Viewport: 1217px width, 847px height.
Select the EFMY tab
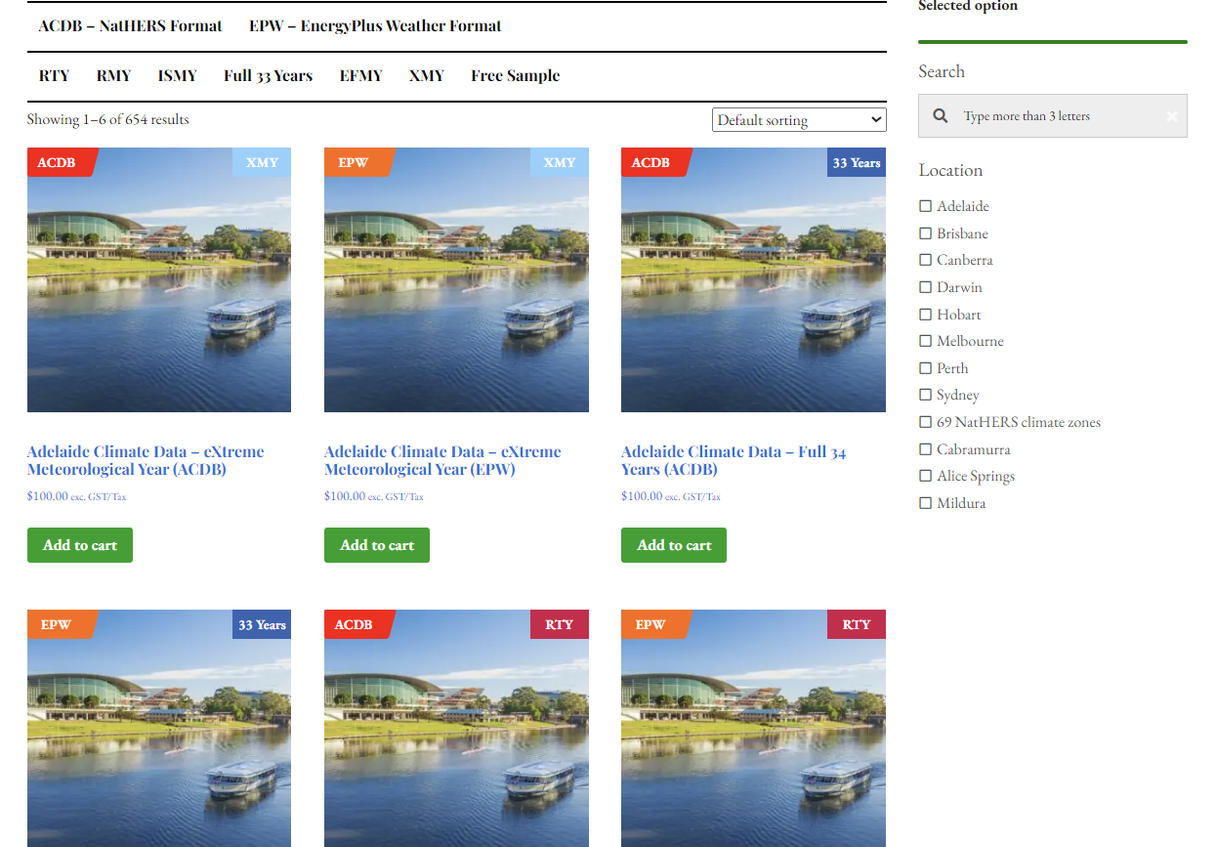360,76
